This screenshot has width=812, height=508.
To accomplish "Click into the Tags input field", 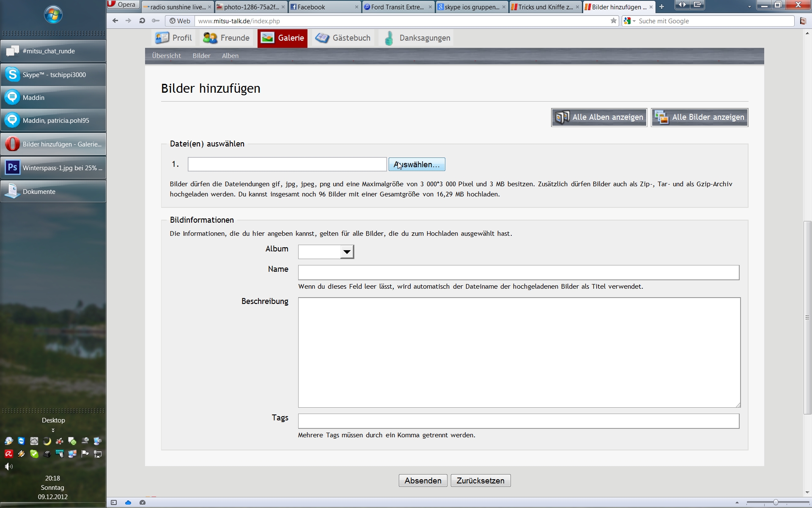I will tap(518, 421).
